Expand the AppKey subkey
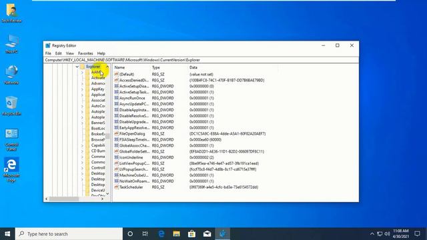 (82, 89)
